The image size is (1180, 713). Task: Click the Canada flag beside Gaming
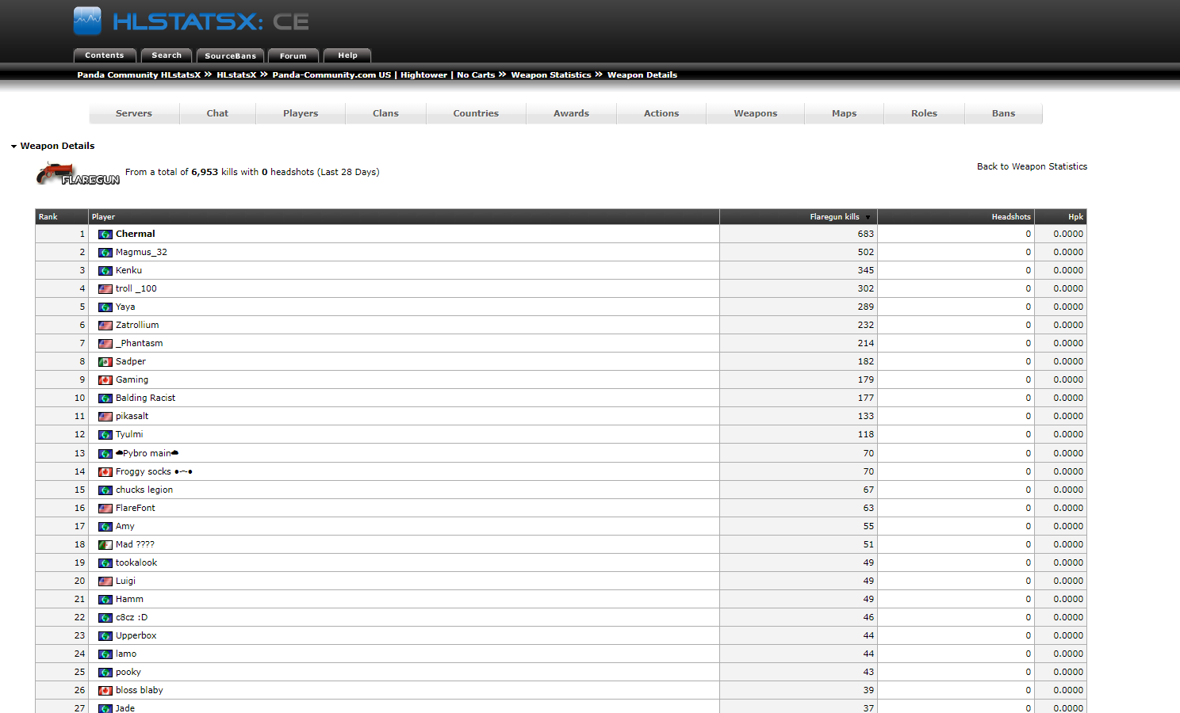(x=105, y=380)
